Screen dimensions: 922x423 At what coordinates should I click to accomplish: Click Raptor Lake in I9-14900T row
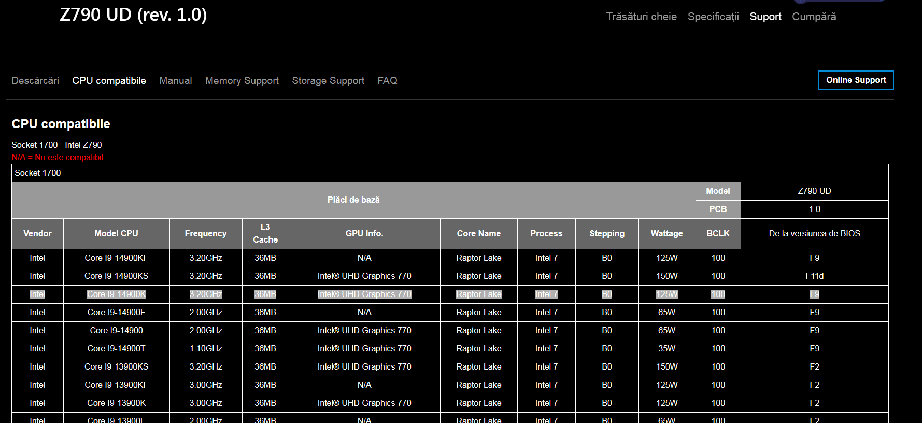pos(479,349)
